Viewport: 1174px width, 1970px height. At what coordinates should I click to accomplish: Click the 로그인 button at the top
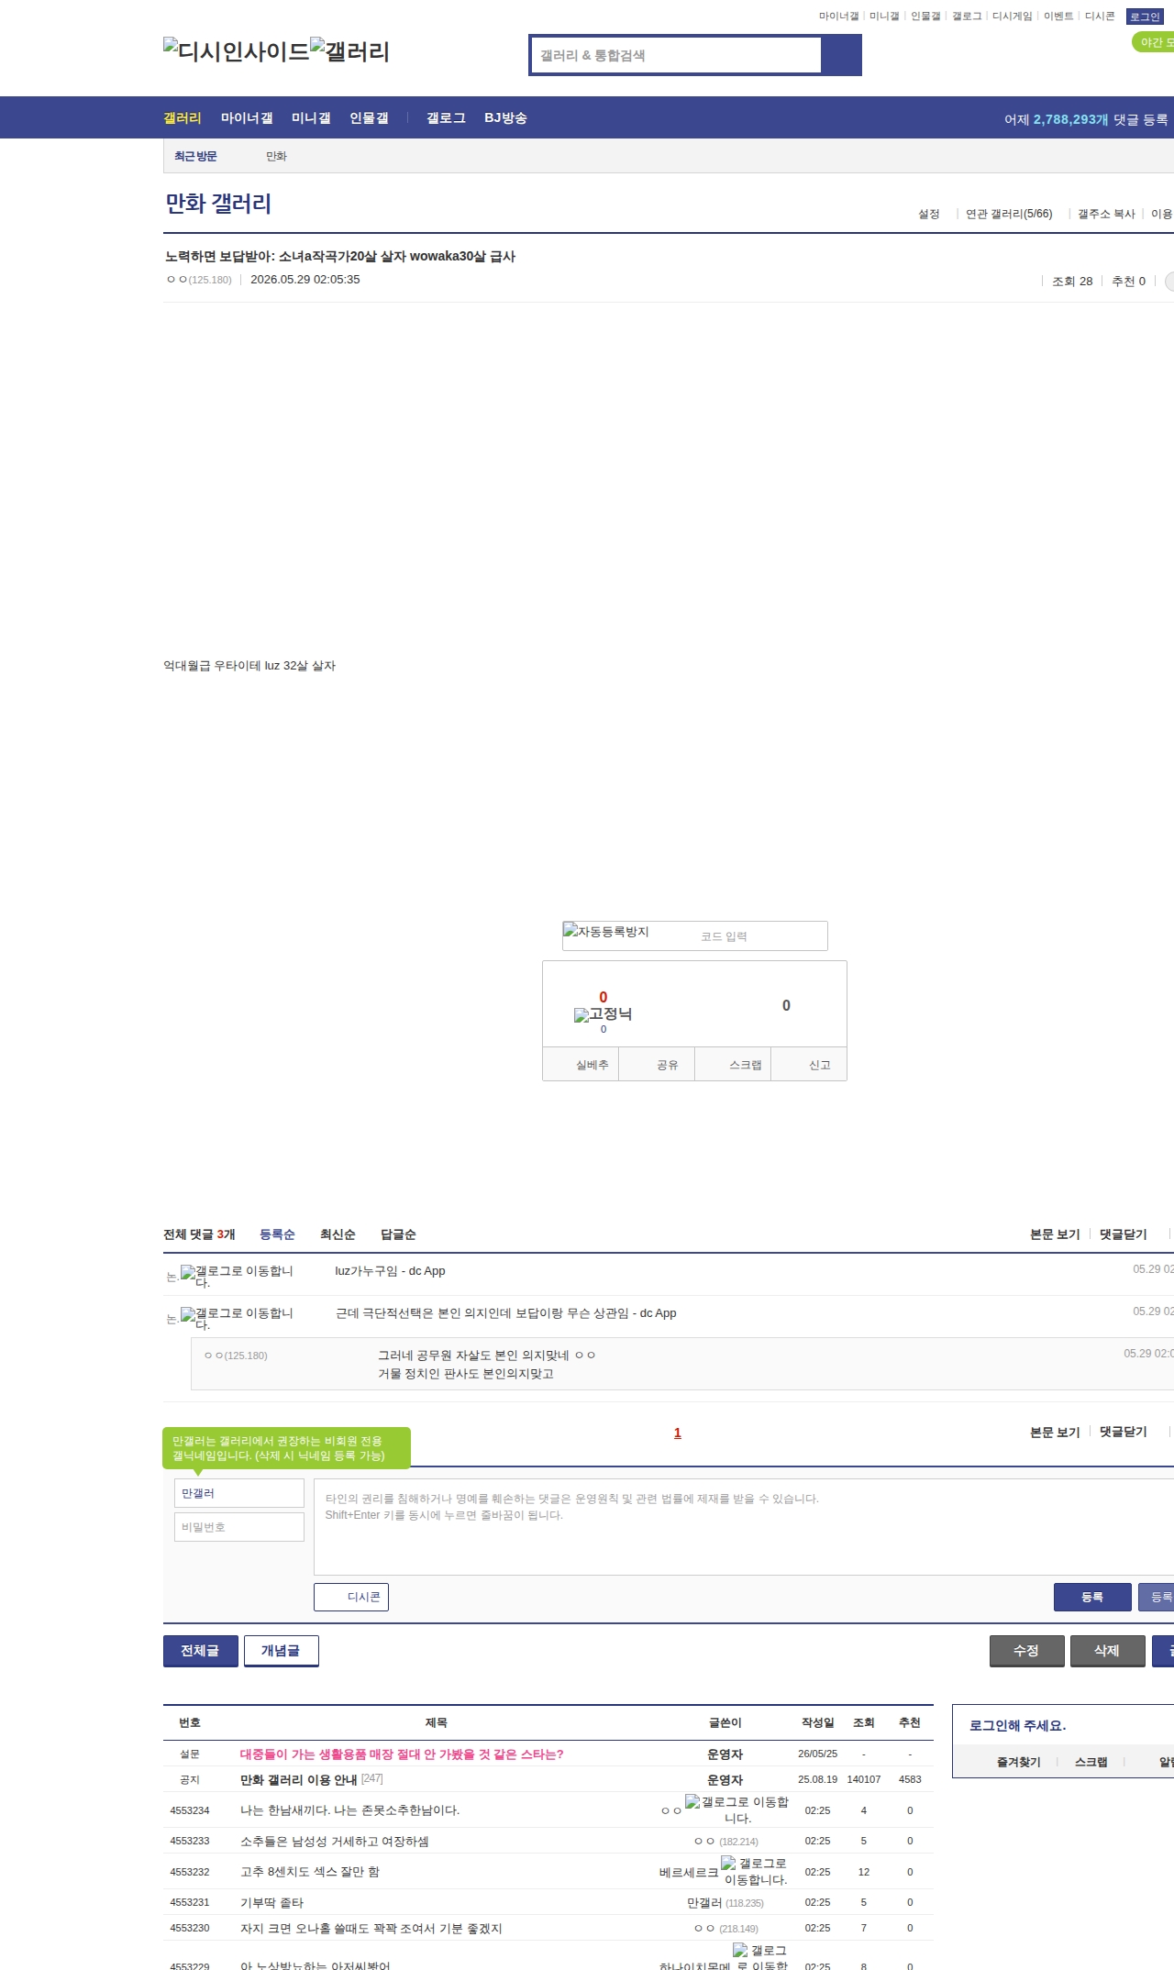point(1145,17)
